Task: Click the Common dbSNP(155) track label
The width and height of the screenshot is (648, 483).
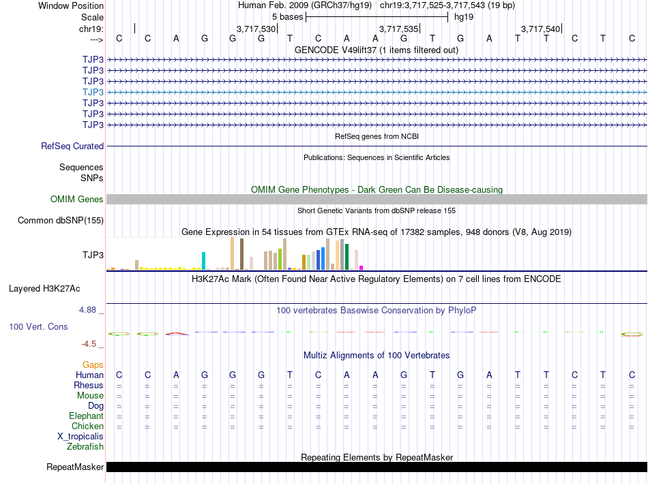Action: point(61,221)
